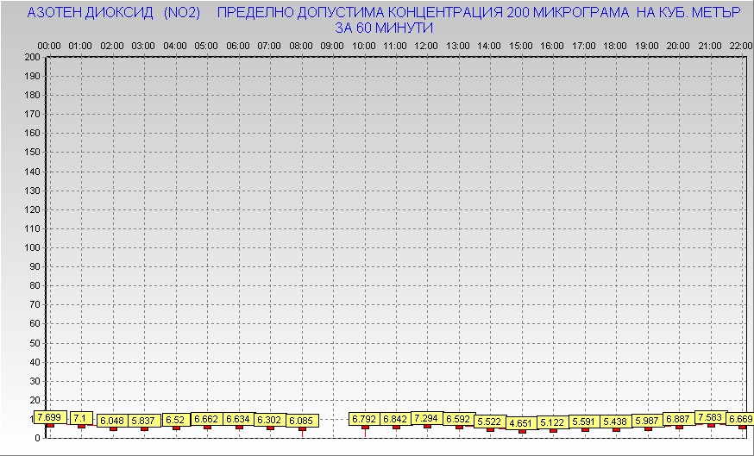754x456 pixels.
Task: Click the 12:00 hour marker
Action: coord(426,45)
